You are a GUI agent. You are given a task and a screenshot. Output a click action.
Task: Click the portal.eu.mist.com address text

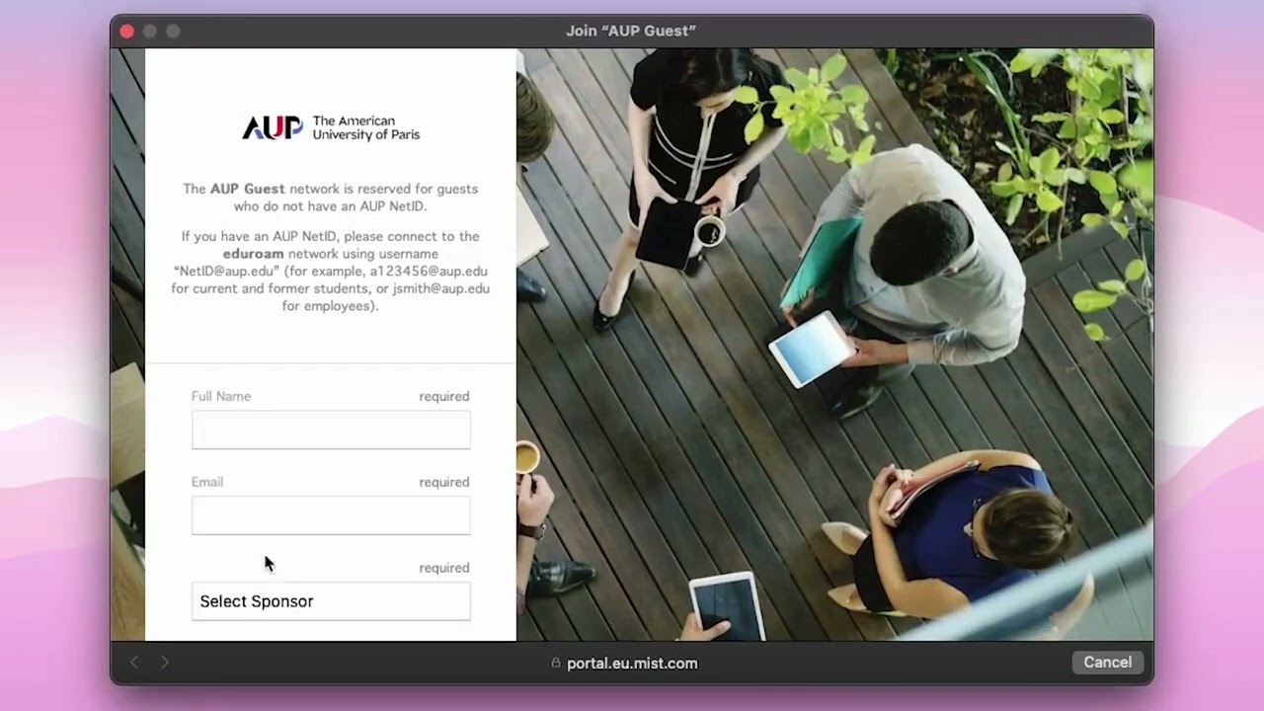[632, 664]
